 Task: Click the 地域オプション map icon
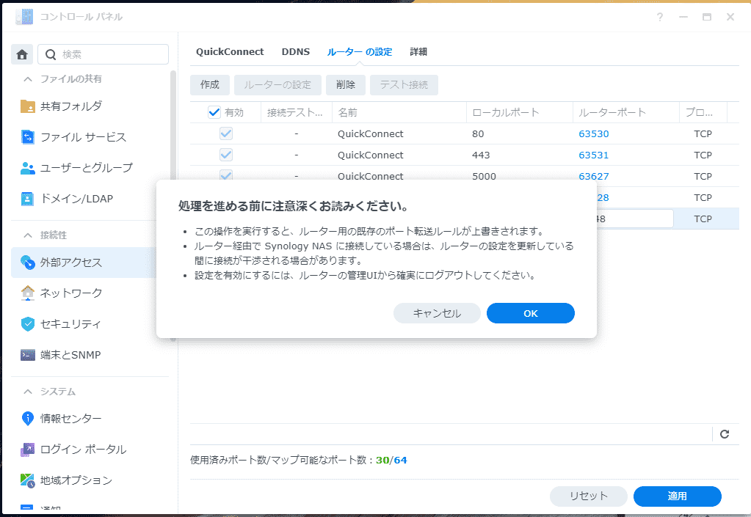[x=28, y=480]
